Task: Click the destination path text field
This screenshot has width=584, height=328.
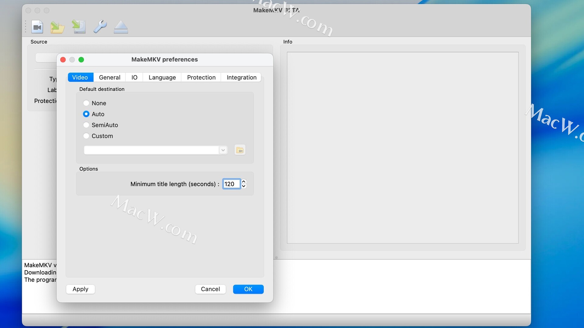Action: 151,150
